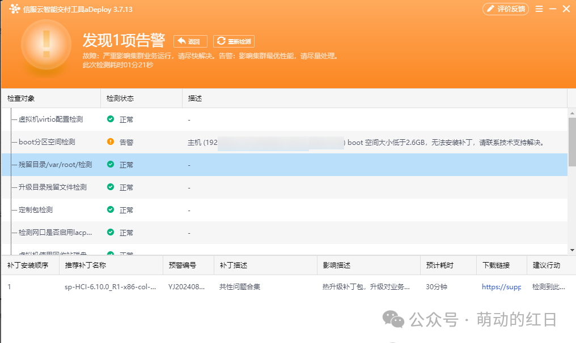Viewport: 576px width, 343px height.
Task: Click the 返回 back button
Action: [190, 41]
